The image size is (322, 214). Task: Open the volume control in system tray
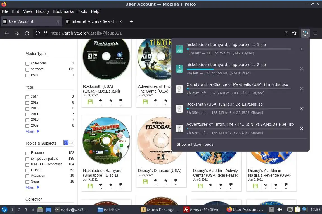coord(280,210)
